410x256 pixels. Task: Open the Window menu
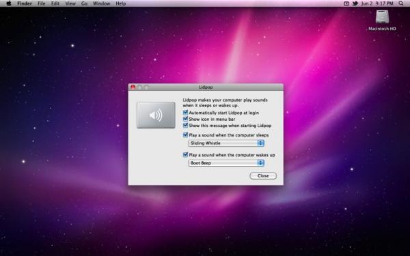tap(101, 3)
